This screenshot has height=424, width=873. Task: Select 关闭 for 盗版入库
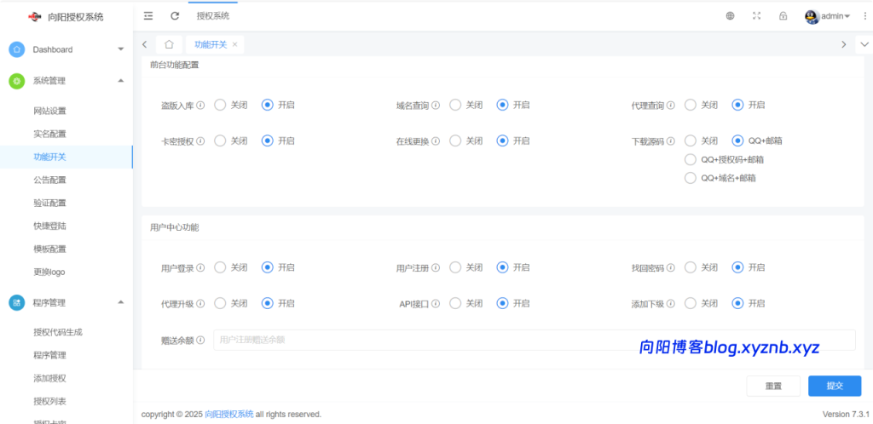tap(220, 105)
